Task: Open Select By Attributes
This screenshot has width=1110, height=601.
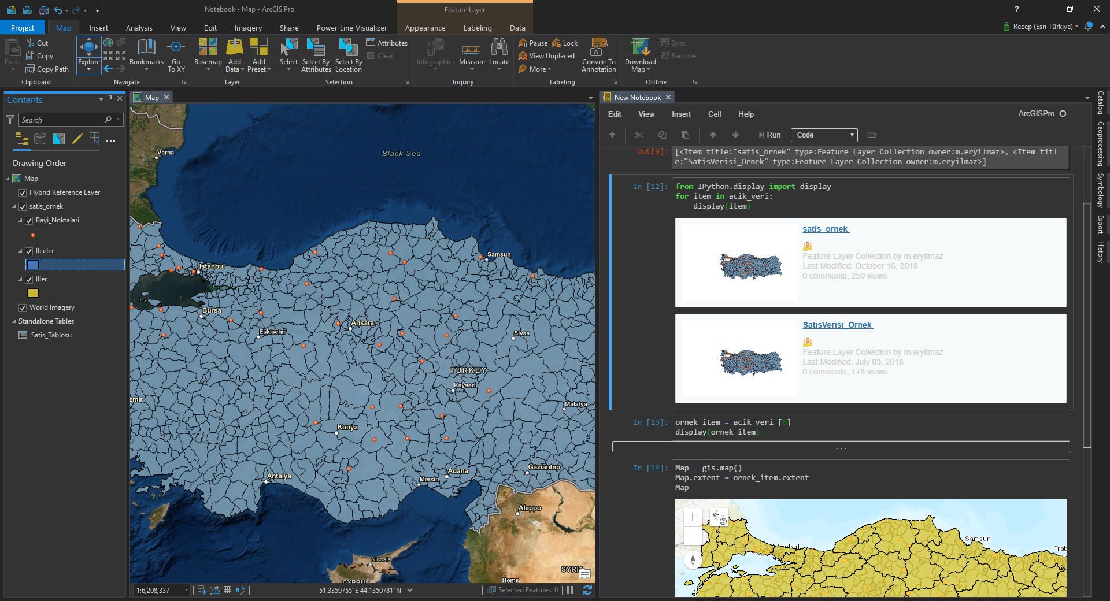Action: (316, 55)
